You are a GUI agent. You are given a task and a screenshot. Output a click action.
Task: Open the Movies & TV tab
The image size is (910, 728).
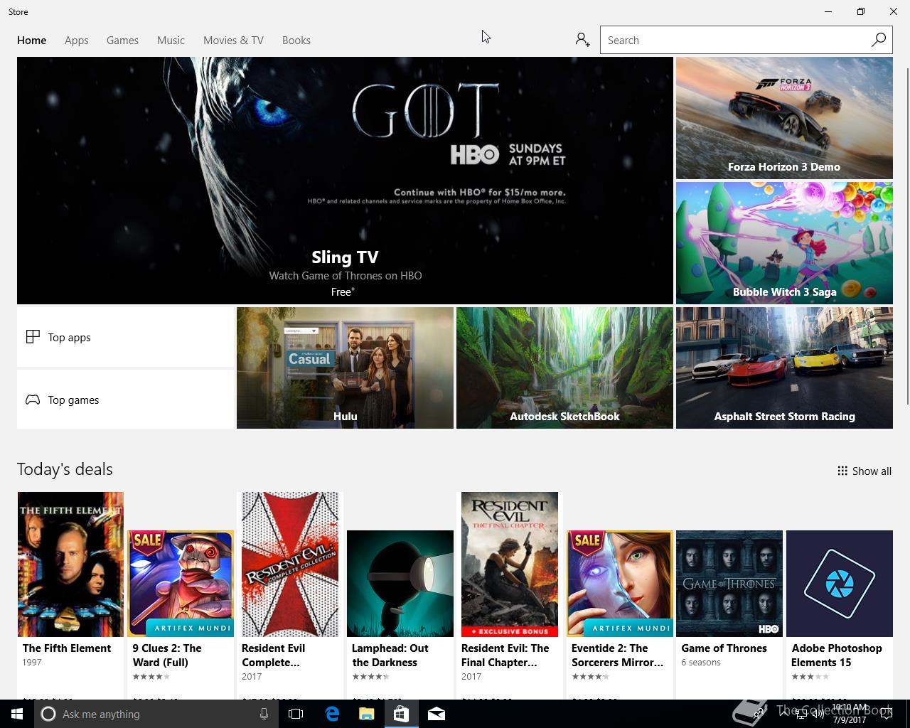[233, 41]
